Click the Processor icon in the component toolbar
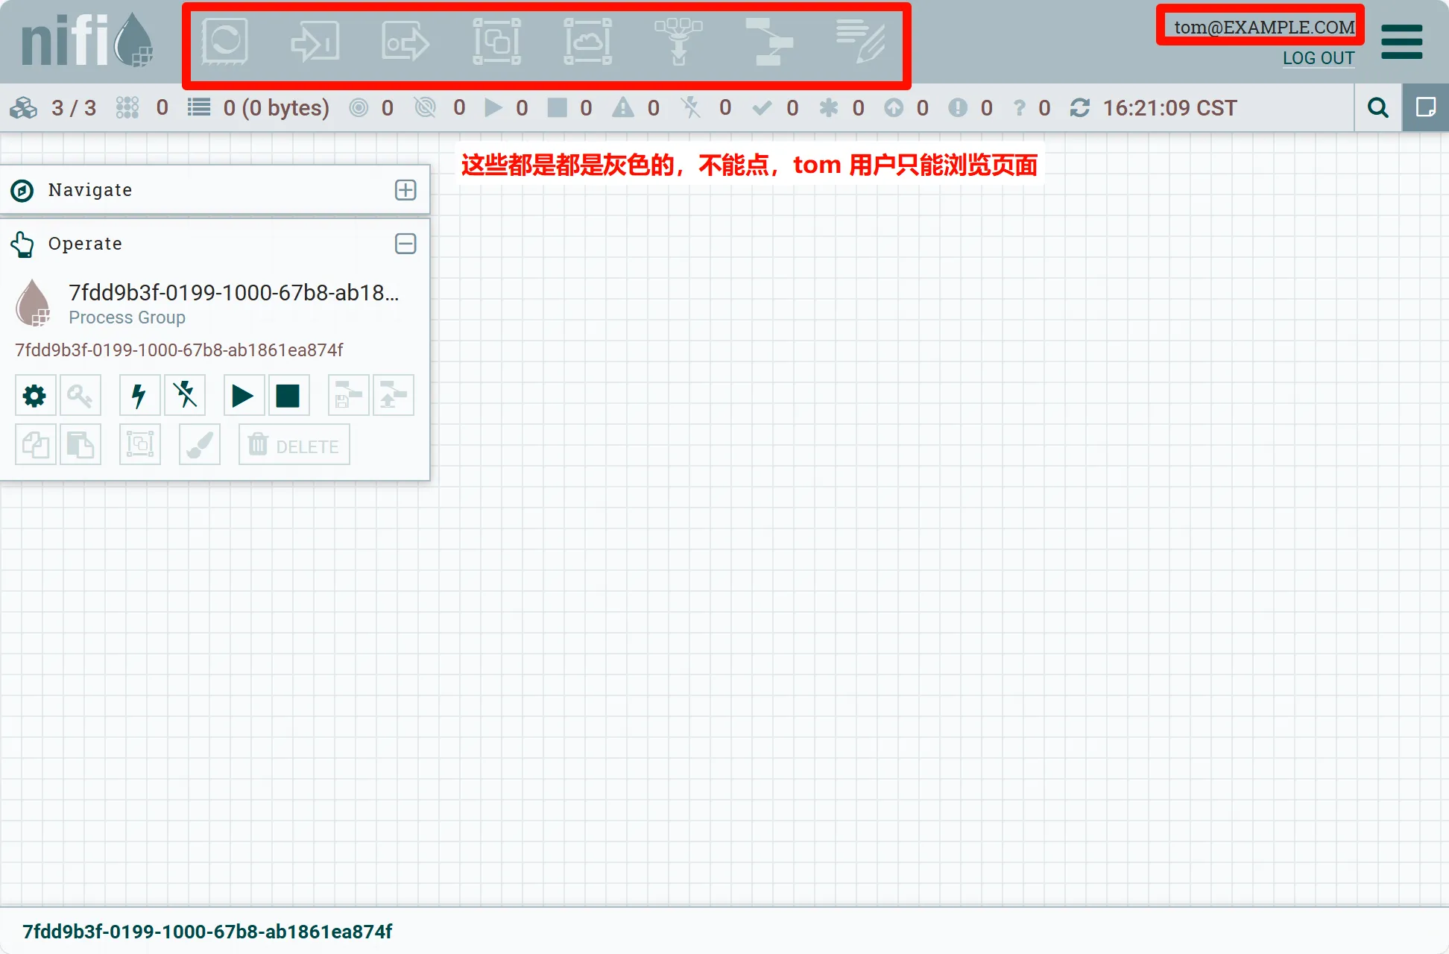 [x=224, y=42]
